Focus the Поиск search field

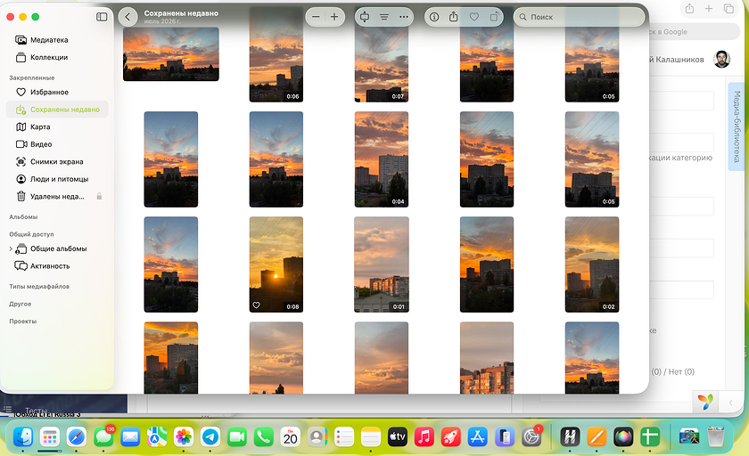point(579,17)
